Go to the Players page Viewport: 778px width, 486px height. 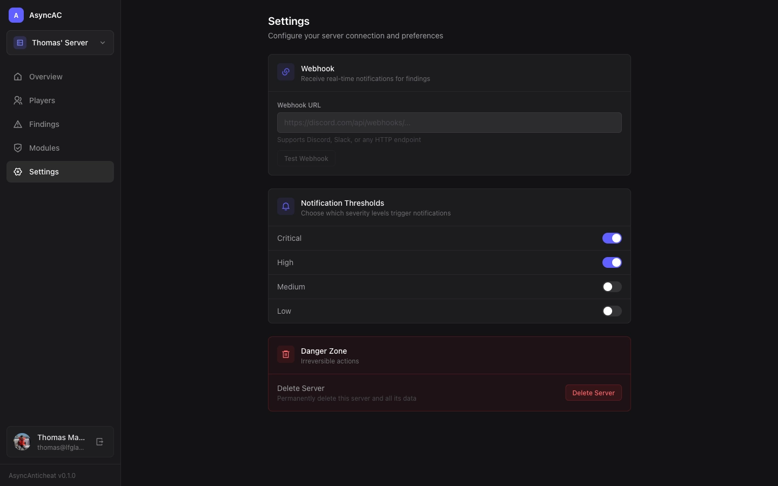click(x=42, y=100)
